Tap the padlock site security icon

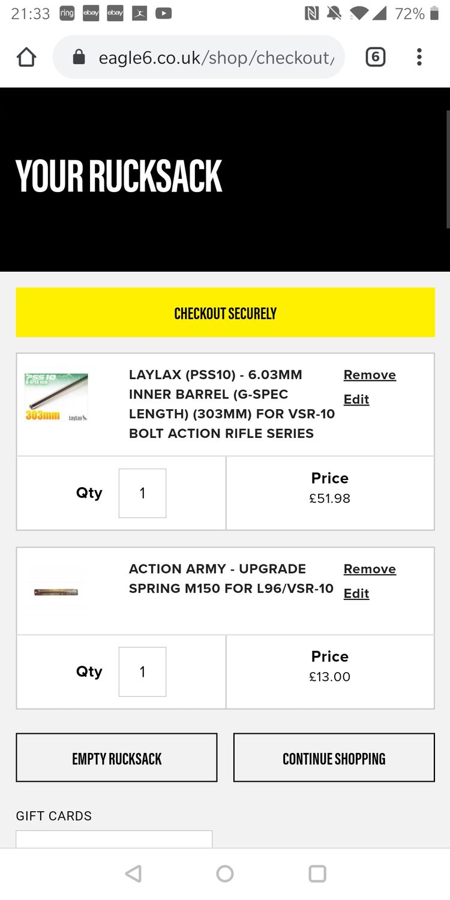(79, 58)
